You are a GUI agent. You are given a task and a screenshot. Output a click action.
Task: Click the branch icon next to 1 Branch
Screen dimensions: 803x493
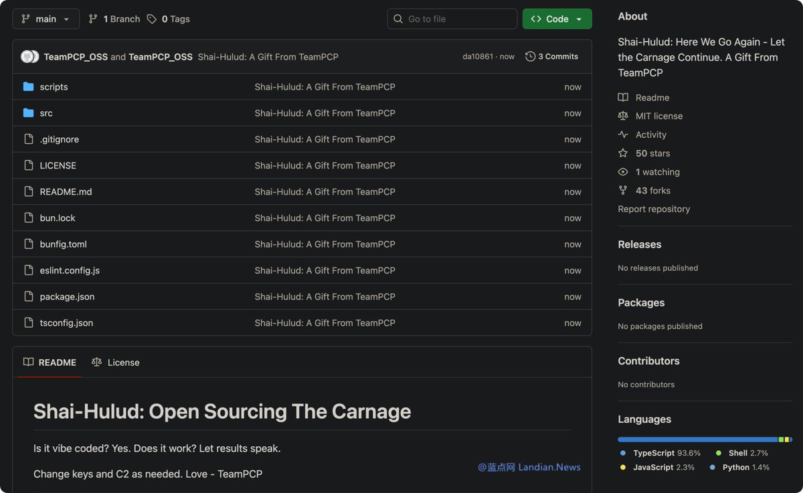point(93,19)
